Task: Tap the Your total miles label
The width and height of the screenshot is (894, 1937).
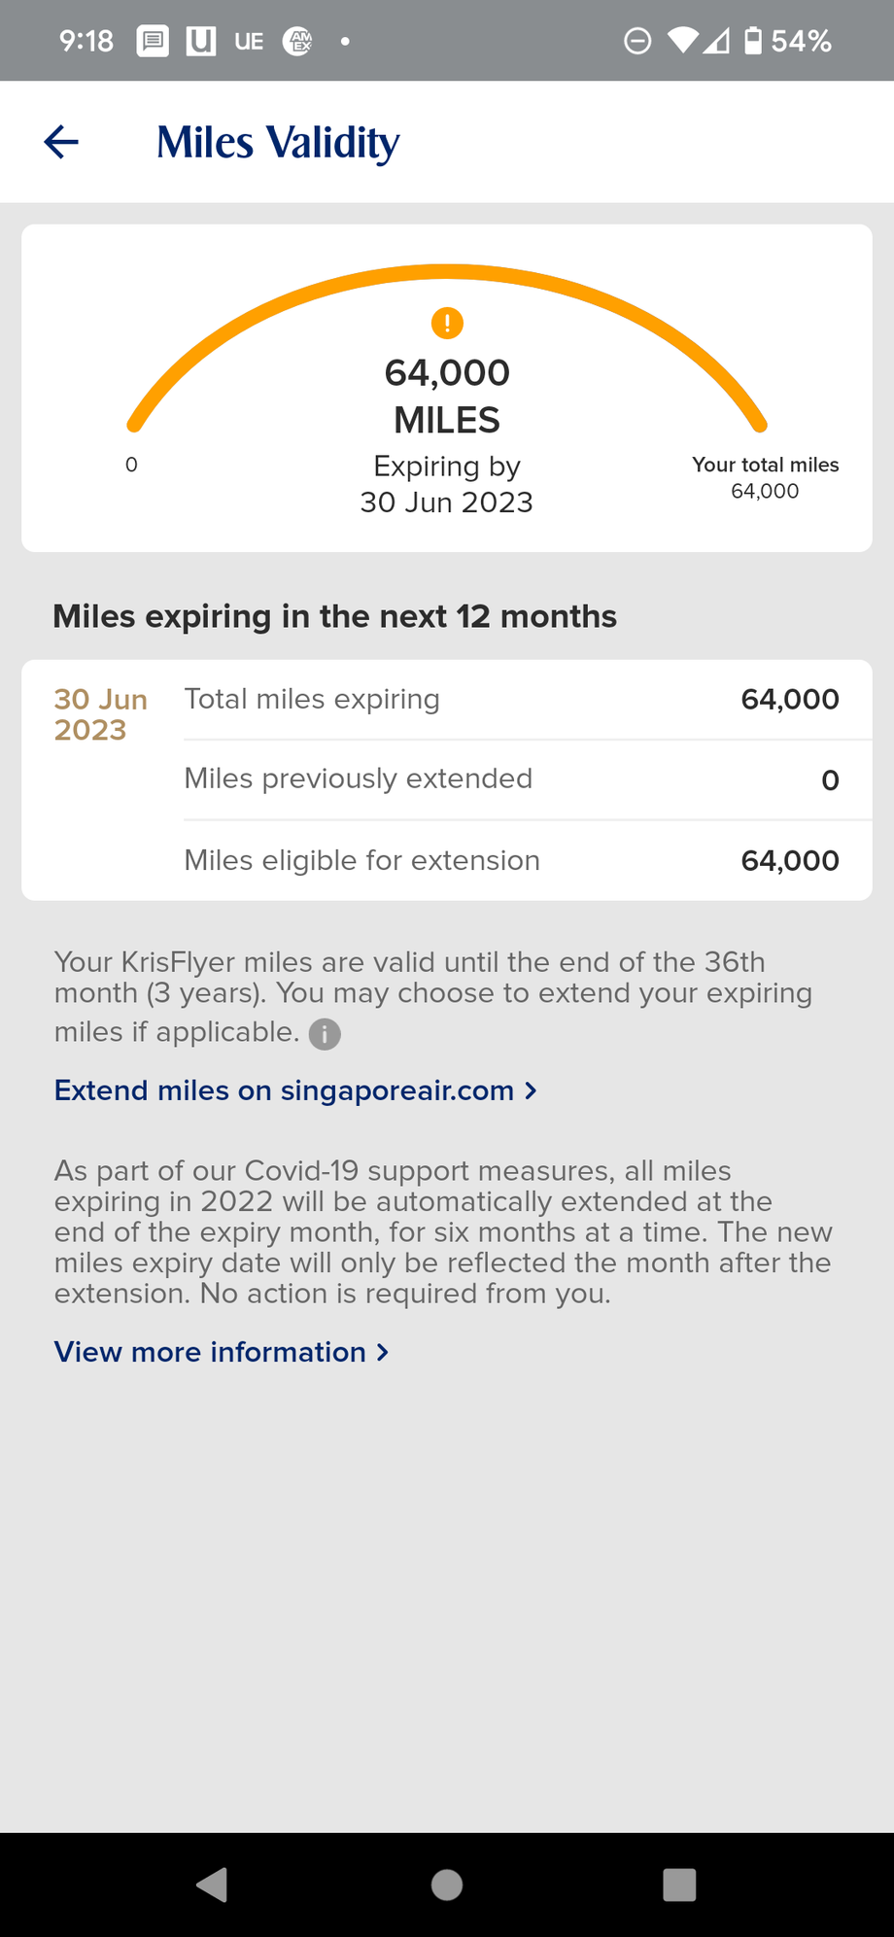Action: (x=765, y=466)
